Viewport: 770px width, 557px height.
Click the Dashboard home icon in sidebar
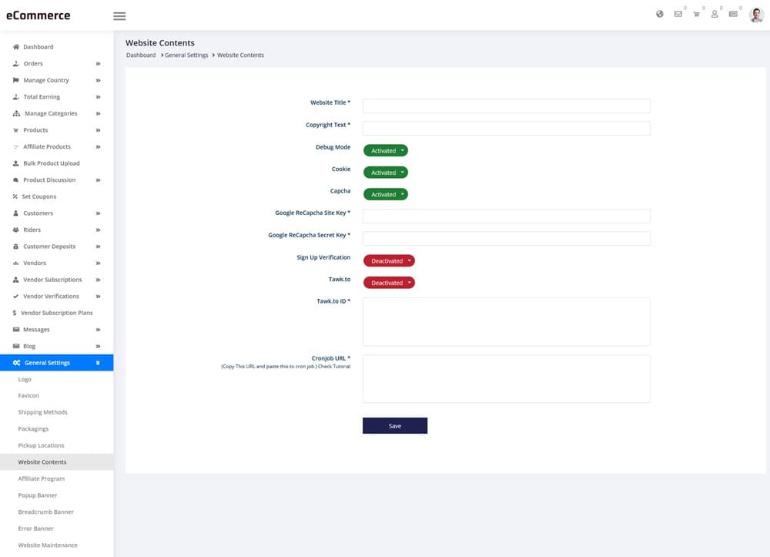[16, 47]
